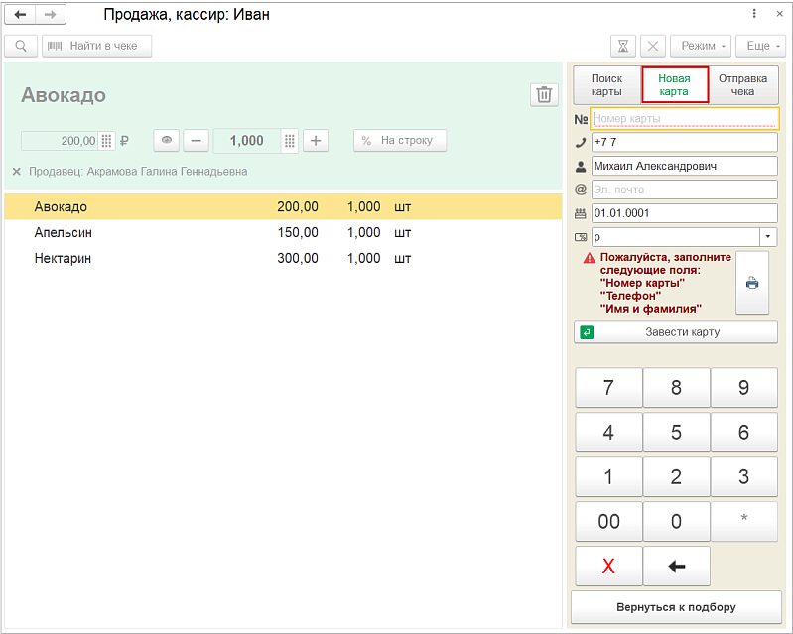
Task: Delete the Авокадо line with the trash icon
Action: [544, 94]
